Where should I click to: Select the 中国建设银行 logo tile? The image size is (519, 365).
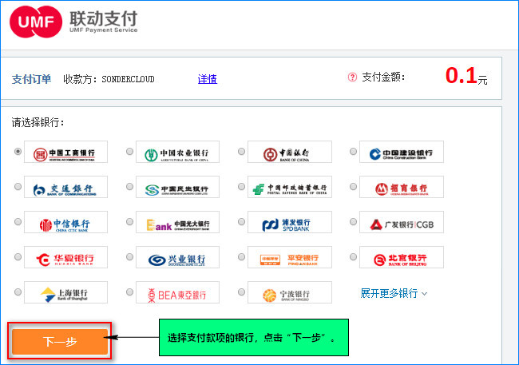402,152
